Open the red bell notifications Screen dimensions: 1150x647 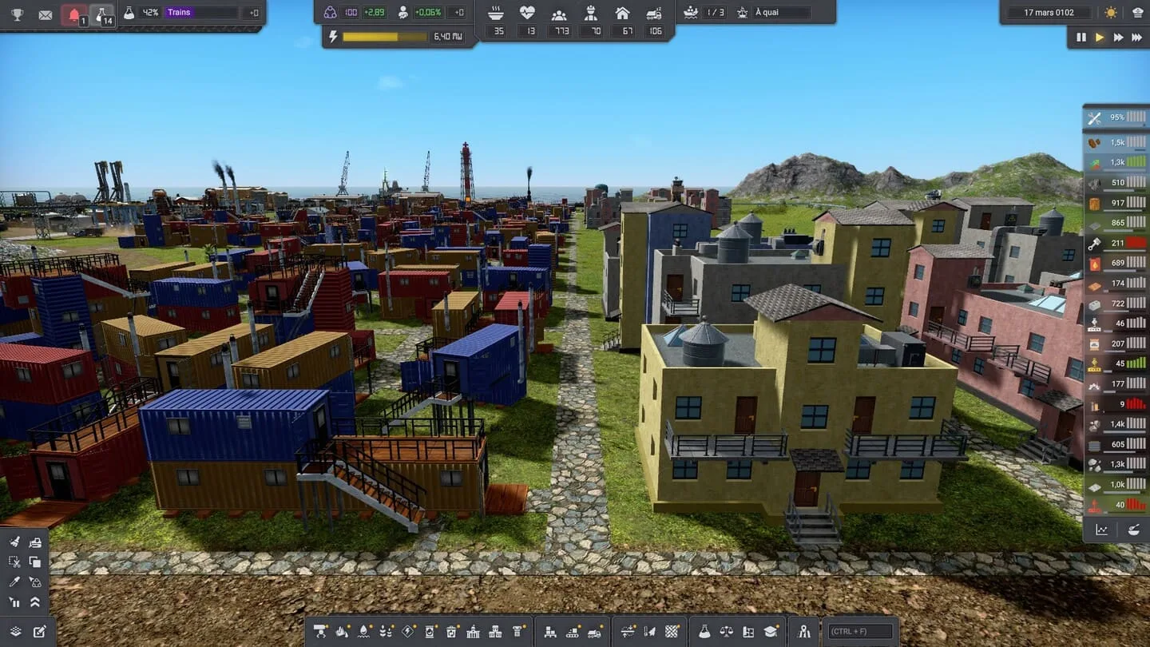click(74, 14)
